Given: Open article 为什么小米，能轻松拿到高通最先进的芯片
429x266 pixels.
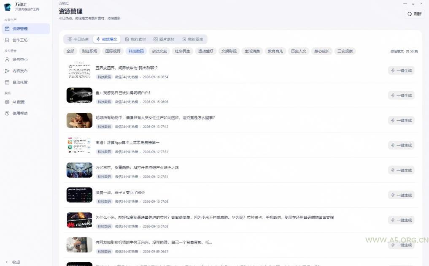Looking at the screenshot, I should click(x=214, y=217).
